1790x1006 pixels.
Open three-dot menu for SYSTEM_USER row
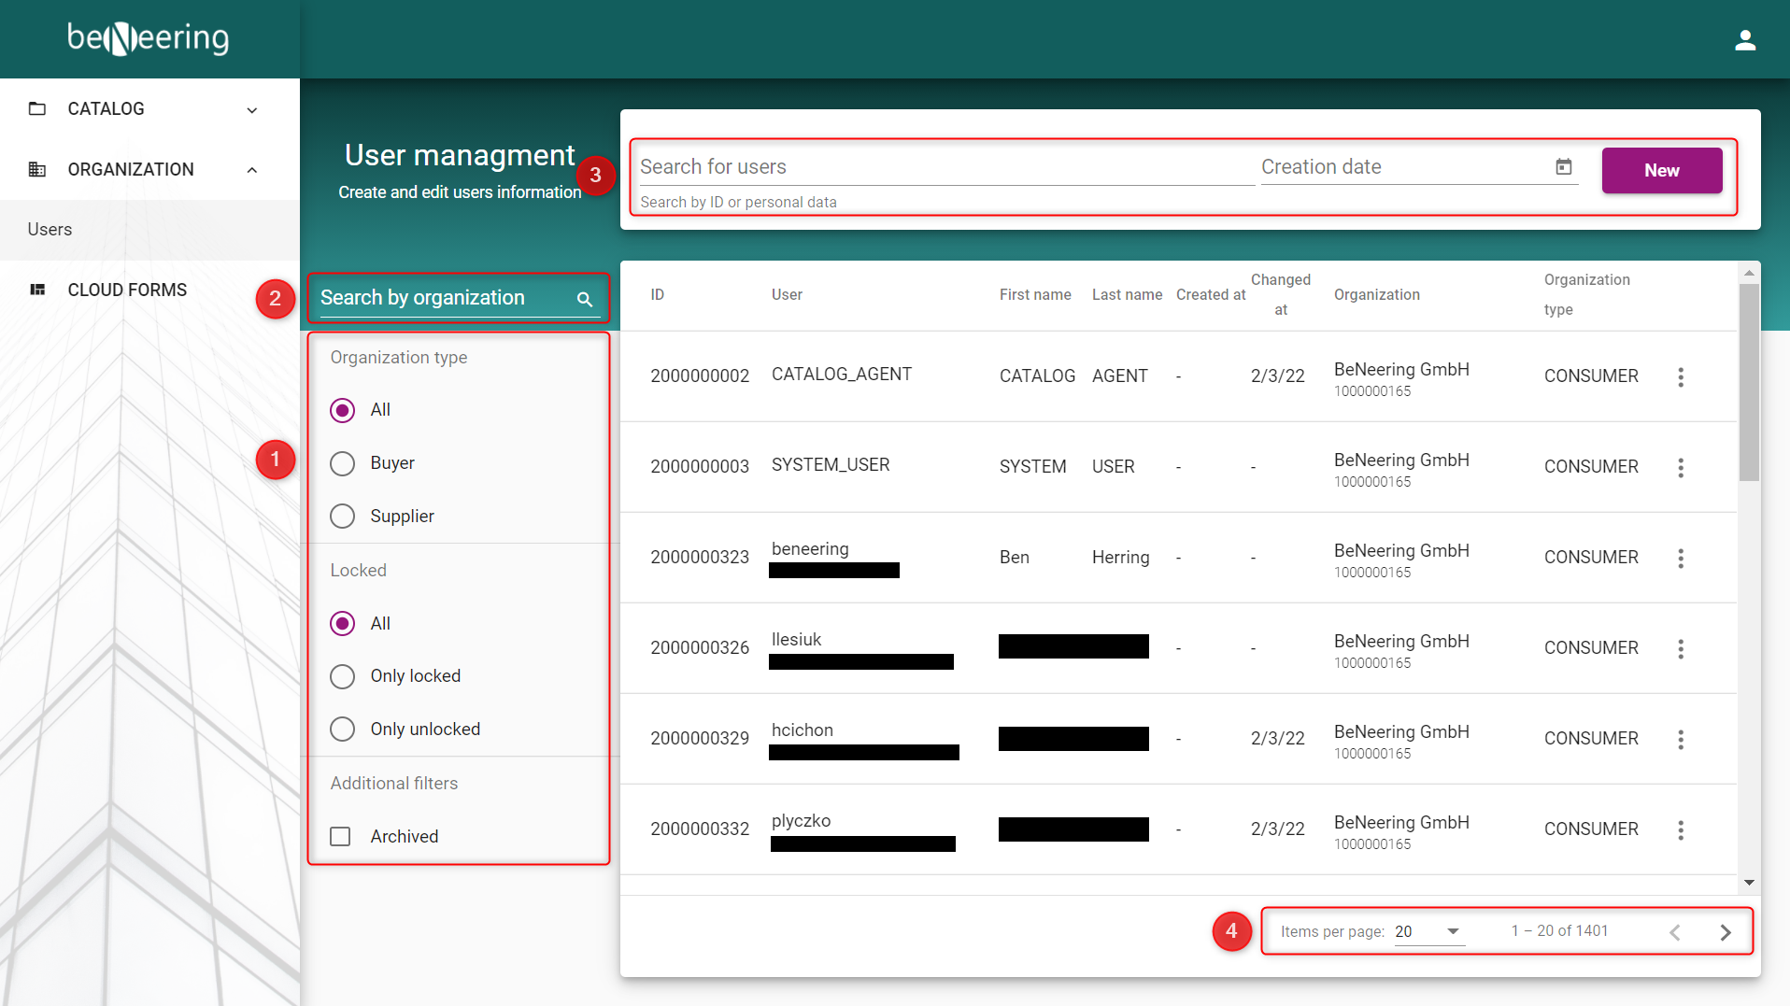point(1680,467)
